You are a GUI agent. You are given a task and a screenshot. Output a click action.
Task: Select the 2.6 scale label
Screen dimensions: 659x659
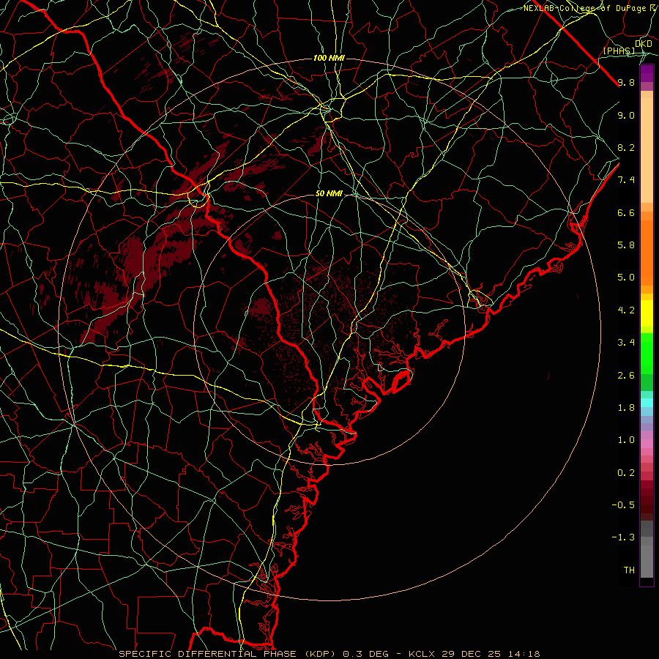(x=626, y=376)
